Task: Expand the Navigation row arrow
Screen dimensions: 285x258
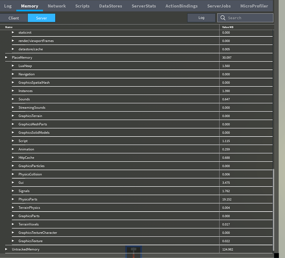Action: coord(13,74)
